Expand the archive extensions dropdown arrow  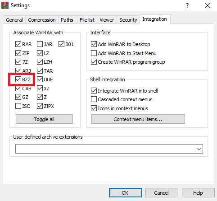click(x=199, y=149)
